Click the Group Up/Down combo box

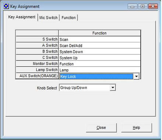[87, 88]
